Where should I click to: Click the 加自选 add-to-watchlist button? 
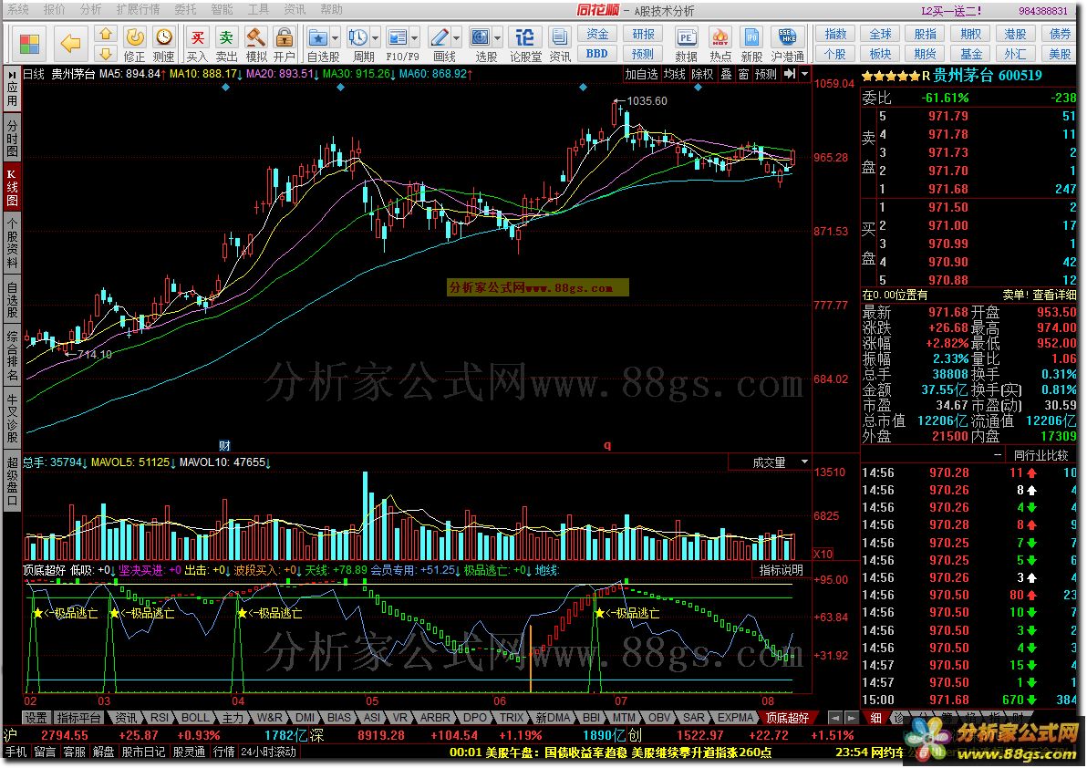641,74
